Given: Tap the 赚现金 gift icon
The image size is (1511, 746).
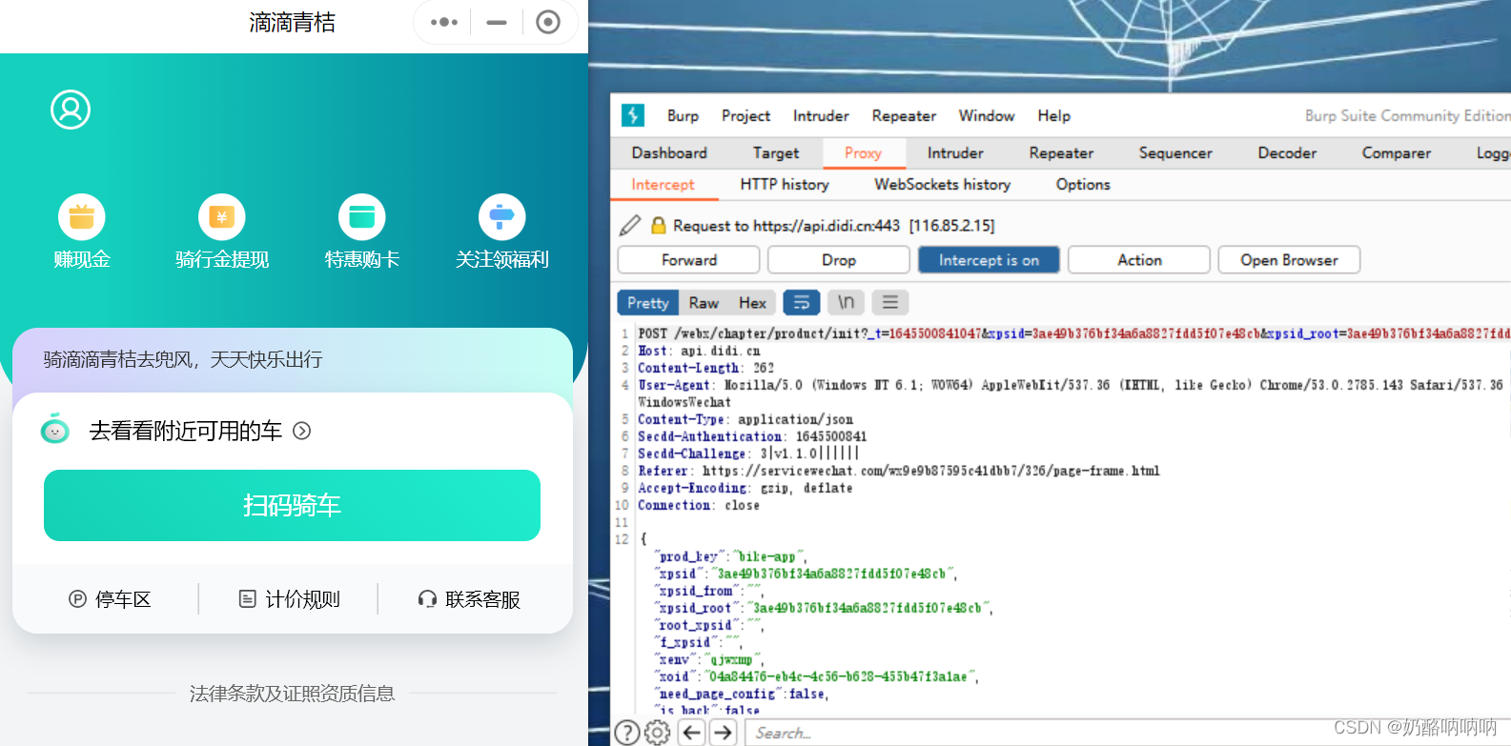Looking at the screenshot, I should pos(82,217).
